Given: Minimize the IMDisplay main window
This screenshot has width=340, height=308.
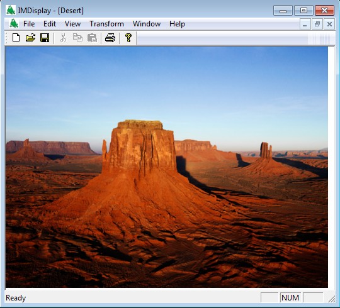Looking at the screenshot, I should (283, 11).
